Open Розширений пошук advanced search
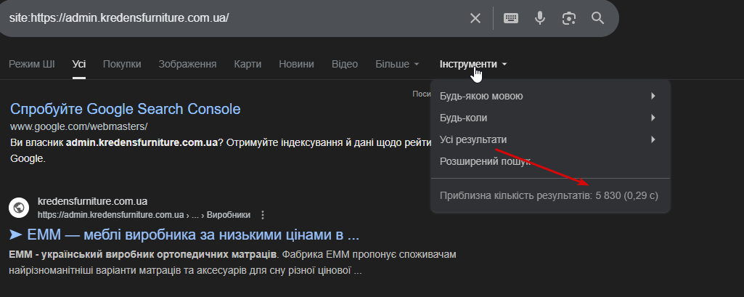 pyautogui.click(x=550, y=161)
